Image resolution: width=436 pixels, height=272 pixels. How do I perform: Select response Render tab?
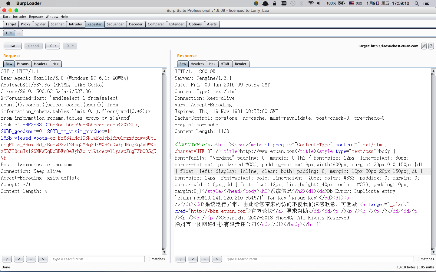[x=241, y=64]
